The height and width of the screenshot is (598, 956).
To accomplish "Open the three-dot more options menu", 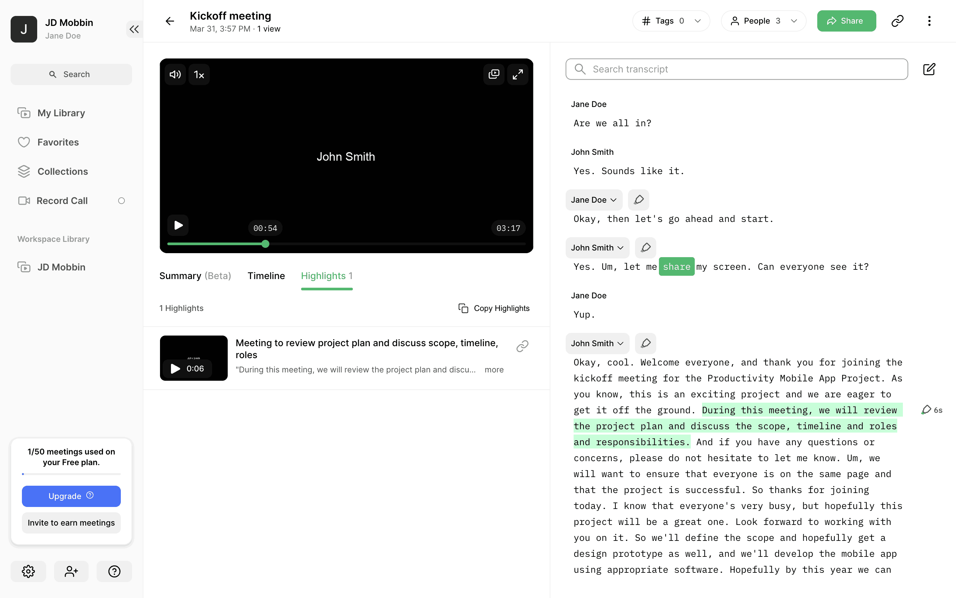I will pos(929,21).
